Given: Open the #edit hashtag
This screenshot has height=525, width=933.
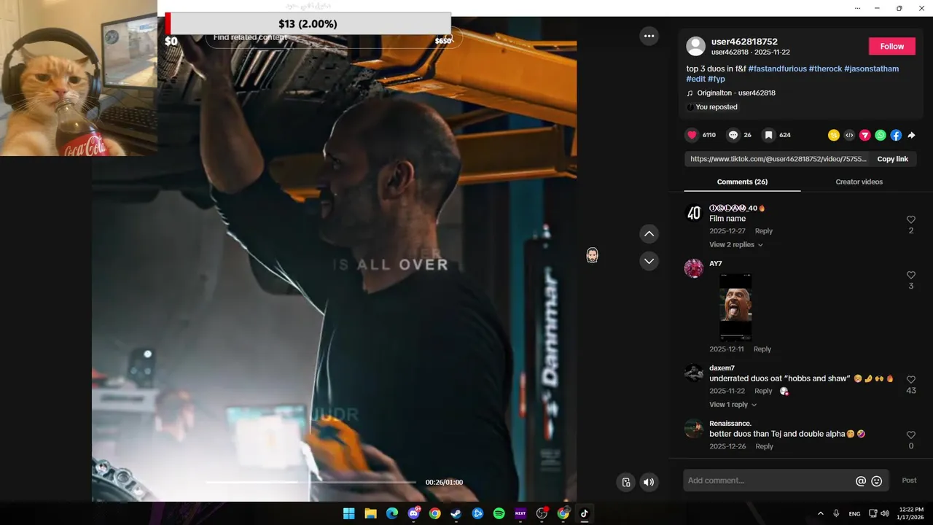Looking at the screenshot, I should click(695, 79).
